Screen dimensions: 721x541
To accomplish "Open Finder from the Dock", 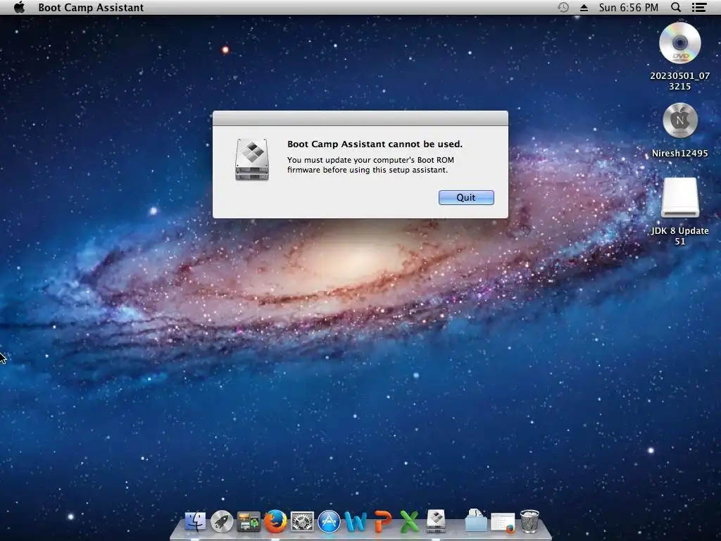I will (195, 522).
